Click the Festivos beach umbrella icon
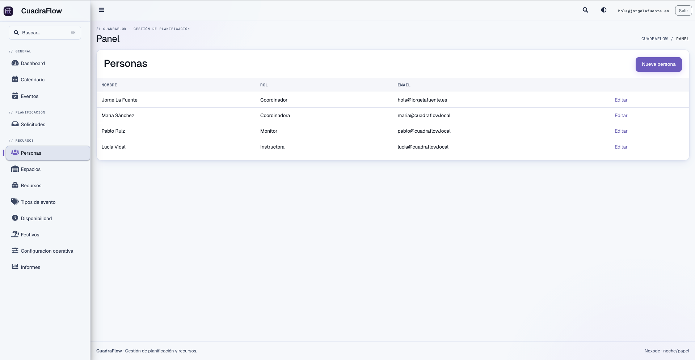695x360 pixels. coord(15,234)
